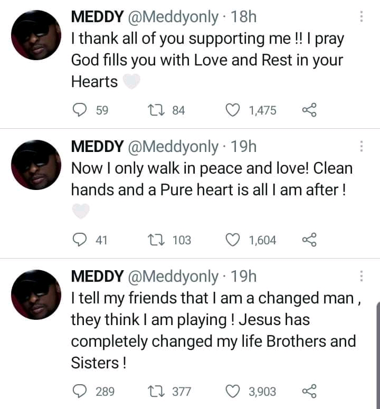Like the tweet with 3,903 likes
This screenshot has width=380, height=409.
tap(232, 391)
